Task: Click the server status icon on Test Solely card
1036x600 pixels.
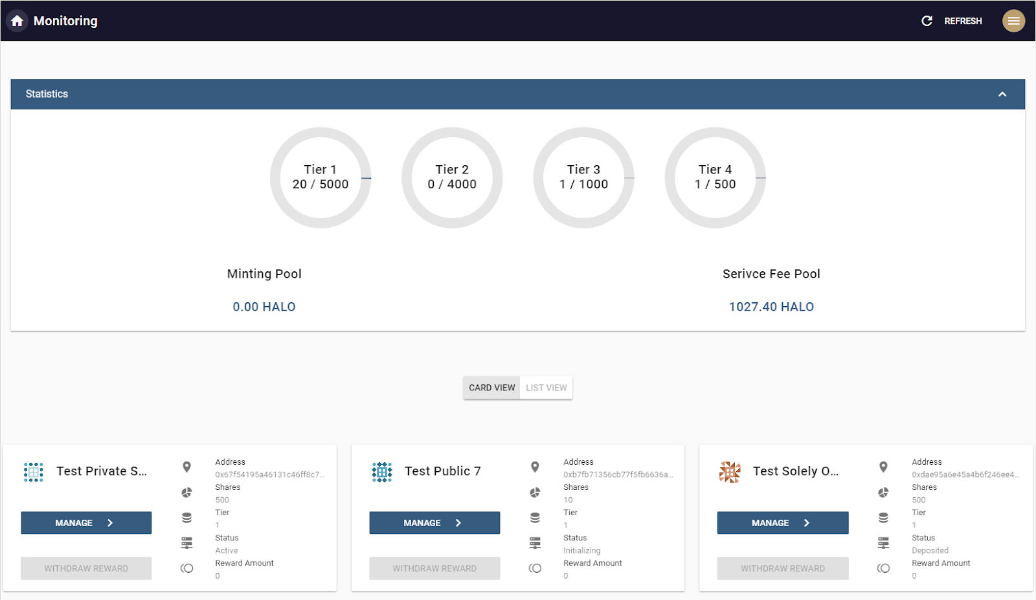Action: coord(883,543)
